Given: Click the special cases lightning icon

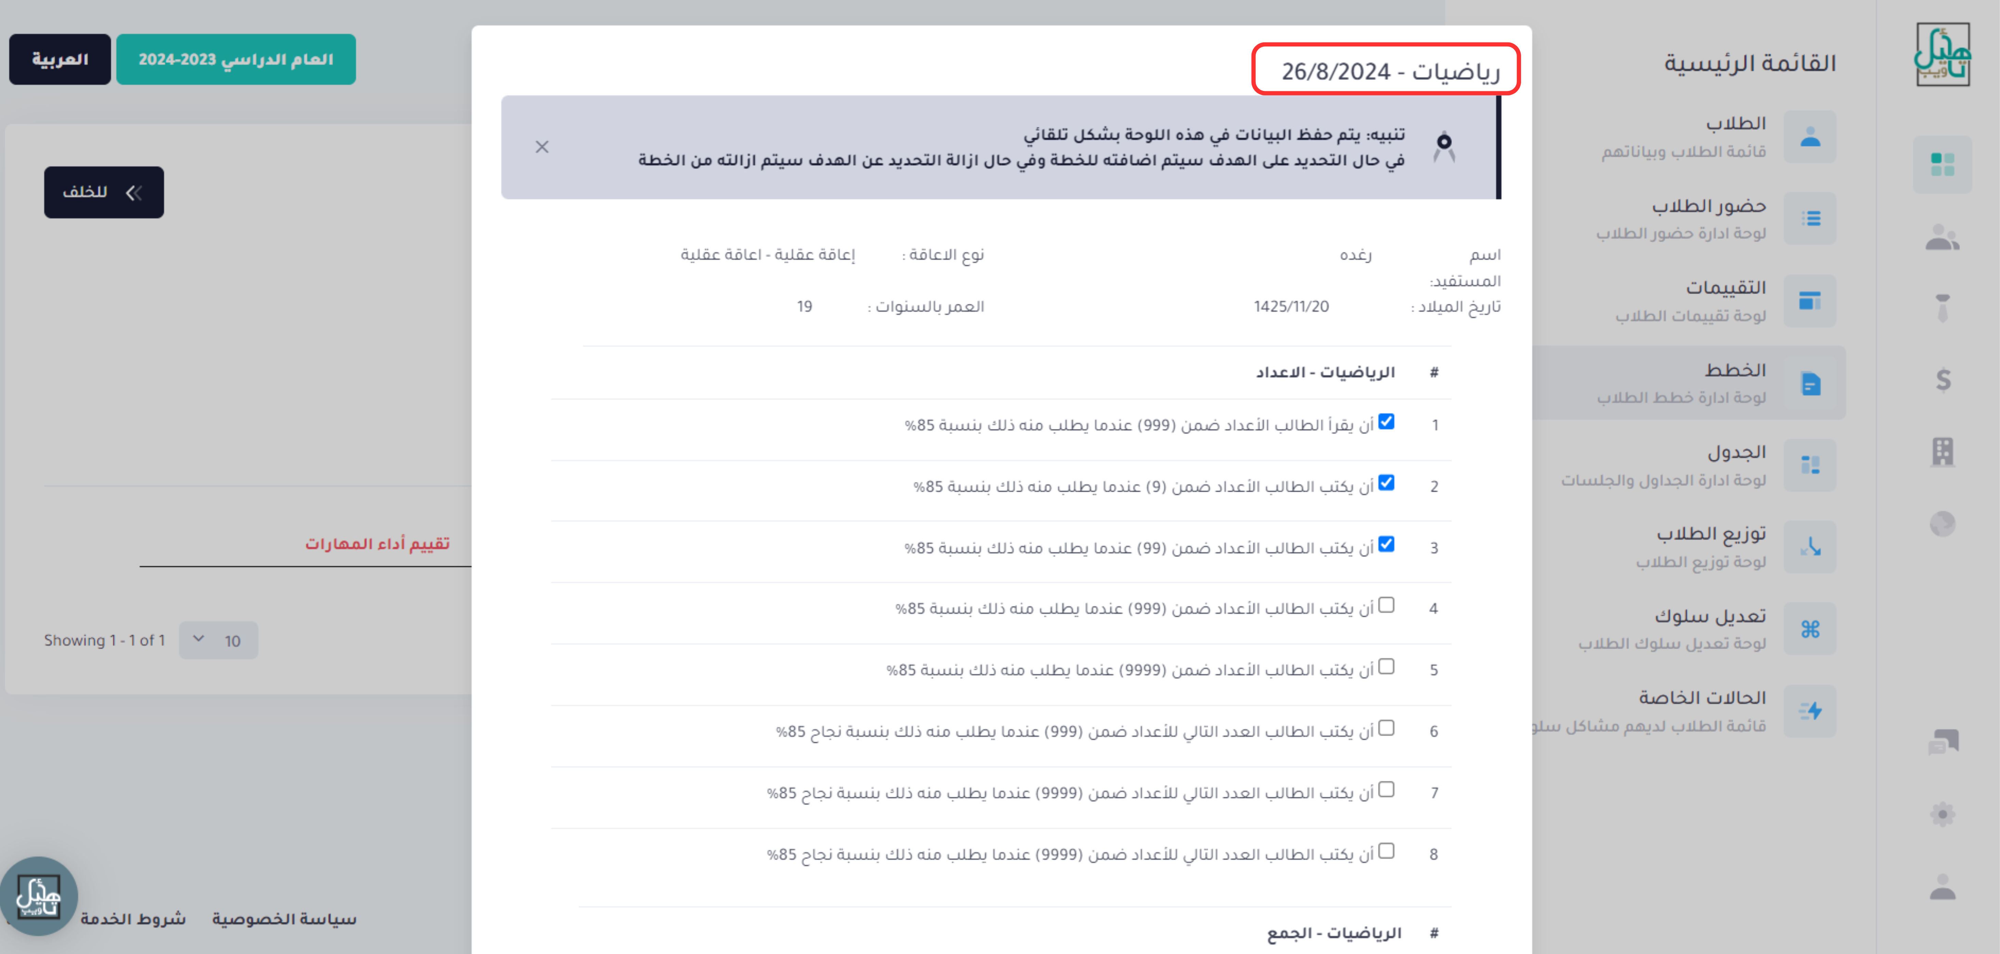Looking at the screenshot, I should (1810, 711).
